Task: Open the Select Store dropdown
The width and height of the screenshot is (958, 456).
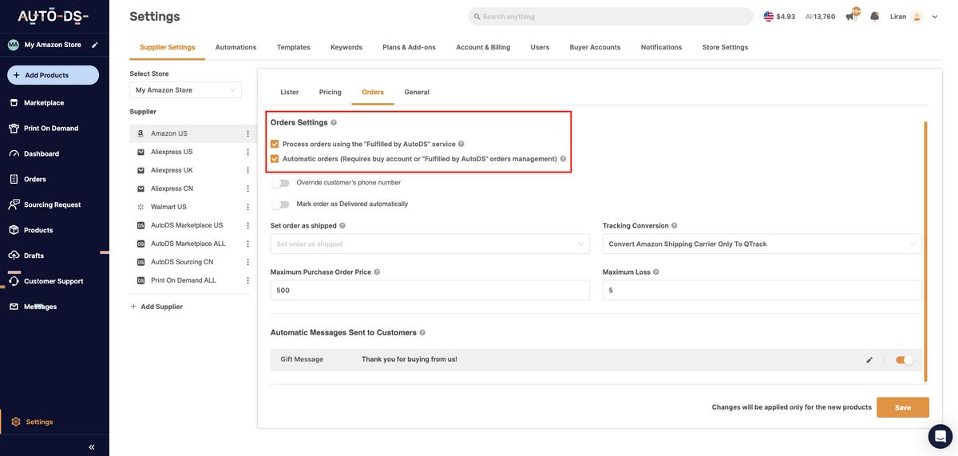Action: [185, 90]
